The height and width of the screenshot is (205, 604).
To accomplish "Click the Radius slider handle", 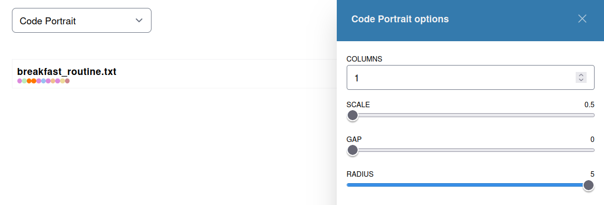I will point(589,185).
